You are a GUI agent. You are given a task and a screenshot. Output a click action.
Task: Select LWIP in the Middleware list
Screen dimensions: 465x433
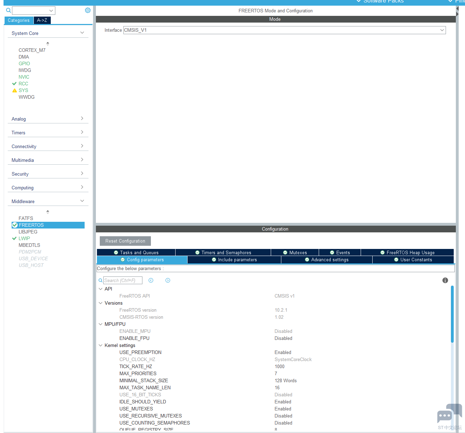pyautogui.click(x=24, y=238)
